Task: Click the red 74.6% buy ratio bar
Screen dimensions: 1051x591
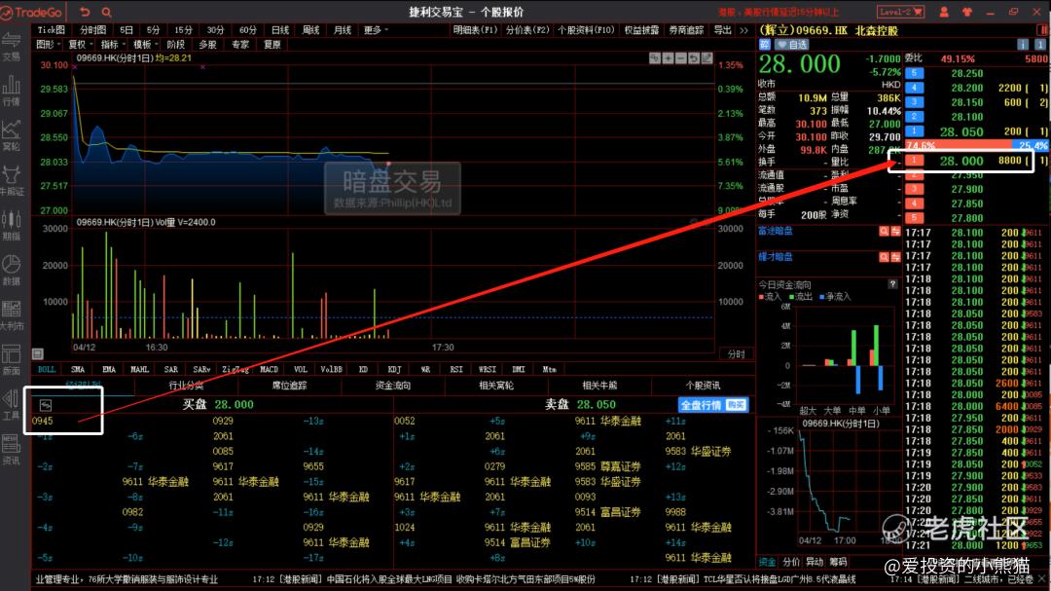Action: tap(958, 145)
